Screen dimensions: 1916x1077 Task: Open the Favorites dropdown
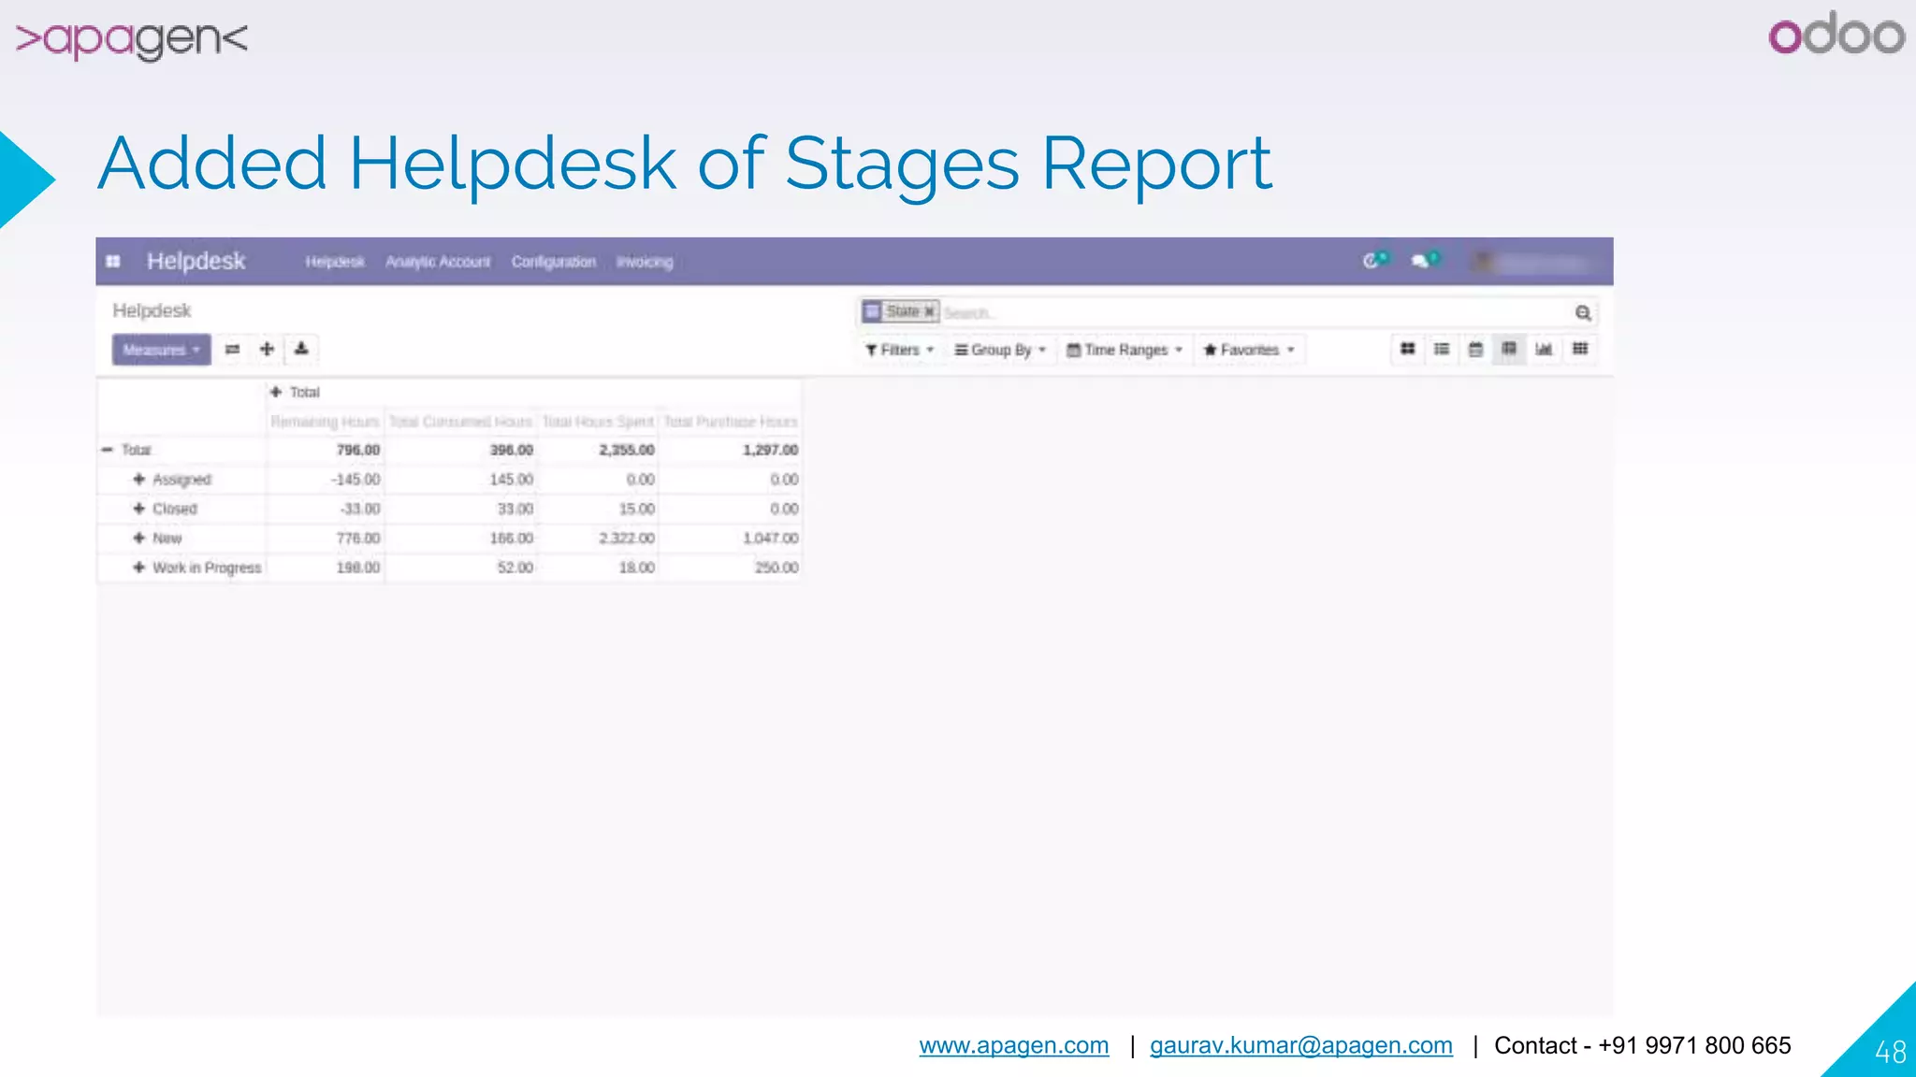[1249, 350]
